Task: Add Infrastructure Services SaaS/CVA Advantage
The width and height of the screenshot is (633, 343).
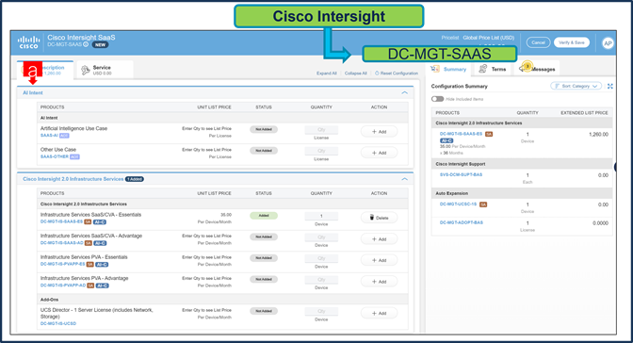Action: [x=379, y=239]
